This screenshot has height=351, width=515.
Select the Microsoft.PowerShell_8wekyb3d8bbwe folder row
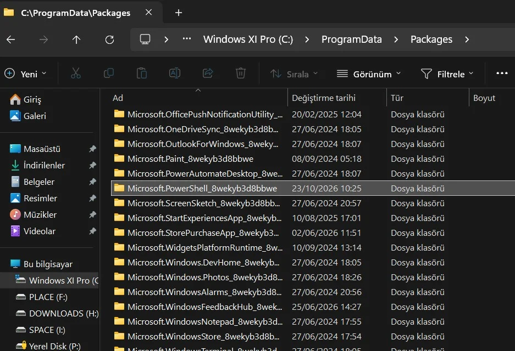313,189
